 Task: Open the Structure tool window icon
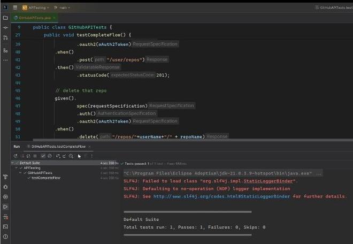(x=5, y=50)
